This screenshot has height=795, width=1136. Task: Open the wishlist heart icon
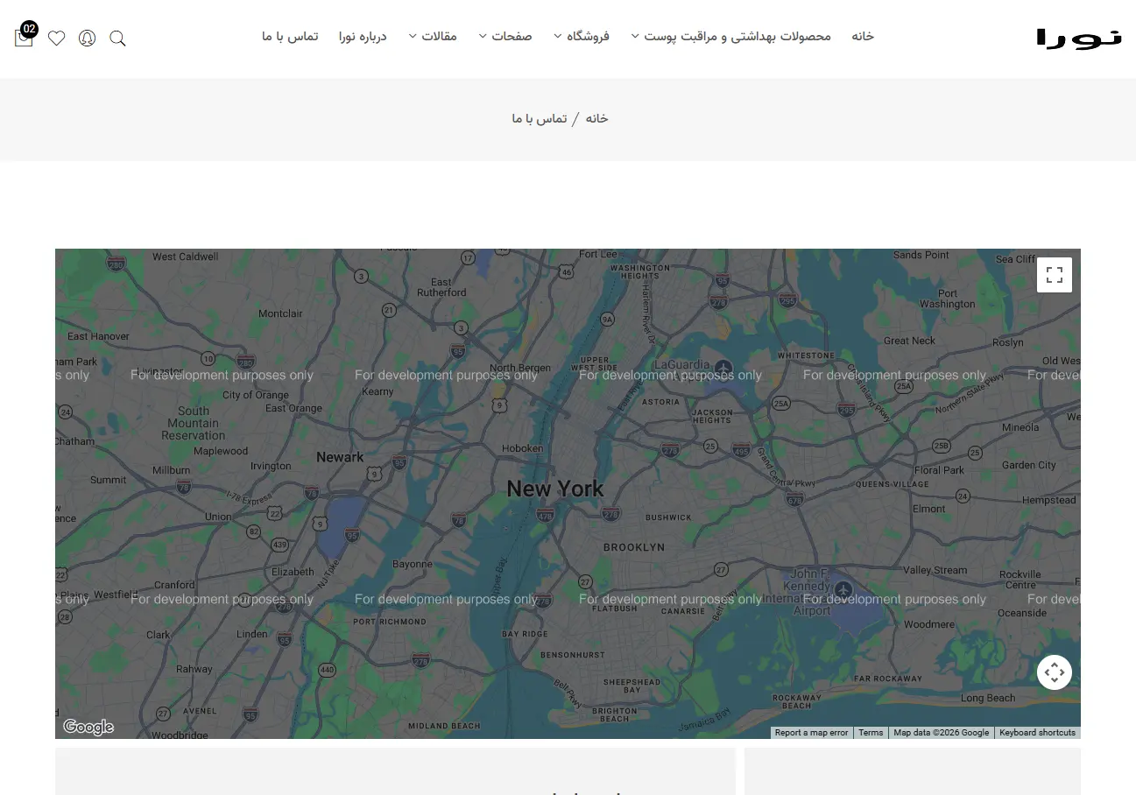[x=57, y=38]
